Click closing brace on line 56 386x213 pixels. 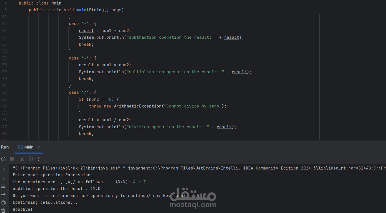coord(70,51)
